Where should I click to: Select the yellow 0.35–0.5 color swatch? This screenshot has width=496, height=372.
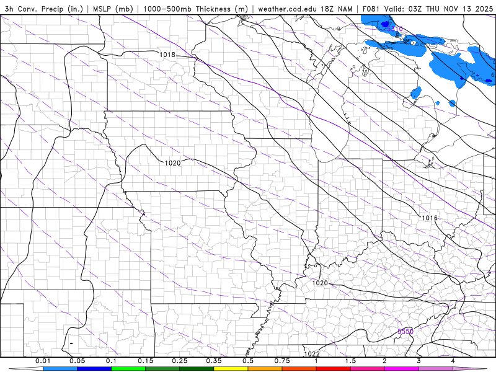231,369
